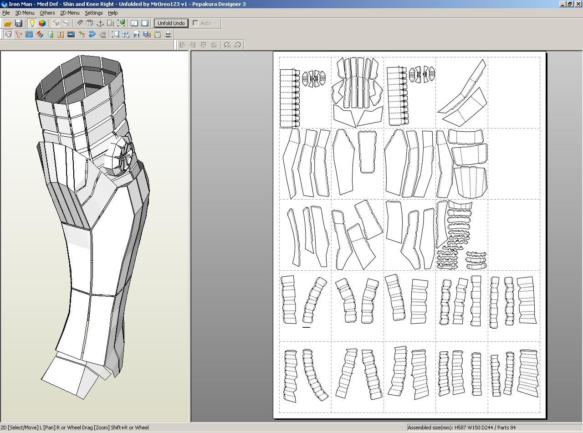This screenshot has height=433, width=583.
Task: Switch to right split-pane layout icon
Action: 145,23
